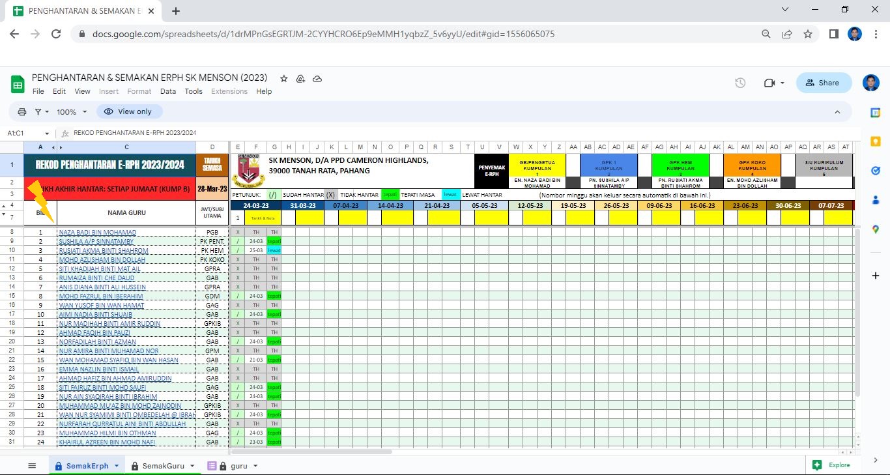The width and height of the screenshot is (890, 475).
Task: Click the Chrome address bar URL
Action: (323, 34)
